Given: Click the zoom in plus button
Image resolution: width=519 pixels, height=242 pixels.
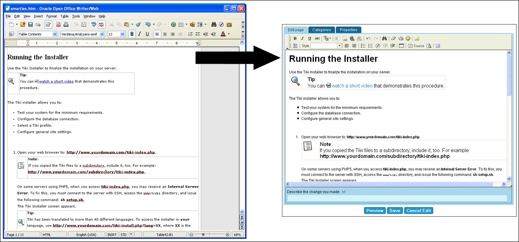Looking at the screenshot, I should pyautogui.click(x=228, y=235).
